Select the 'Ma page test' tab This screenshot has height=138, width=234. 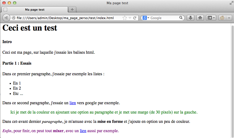click(35, 10)
